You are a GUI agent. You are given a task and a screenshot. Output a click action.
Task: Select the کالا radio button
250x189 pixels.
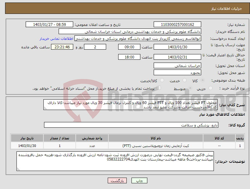(x=202, y=80)
